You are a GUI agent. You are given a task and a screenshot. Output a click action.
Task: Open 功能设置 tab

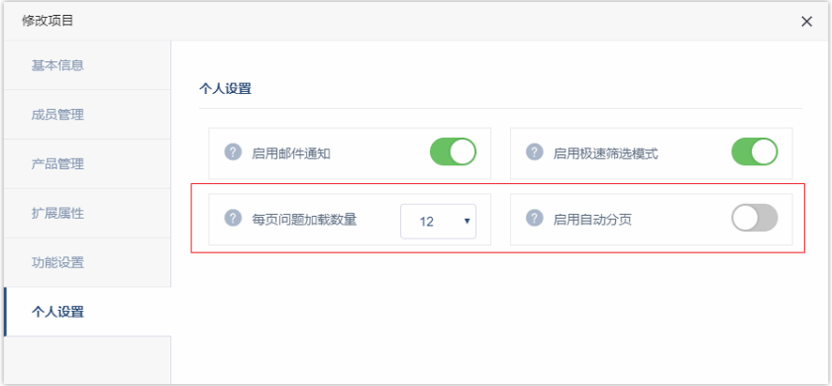click(x=58, y=262)
